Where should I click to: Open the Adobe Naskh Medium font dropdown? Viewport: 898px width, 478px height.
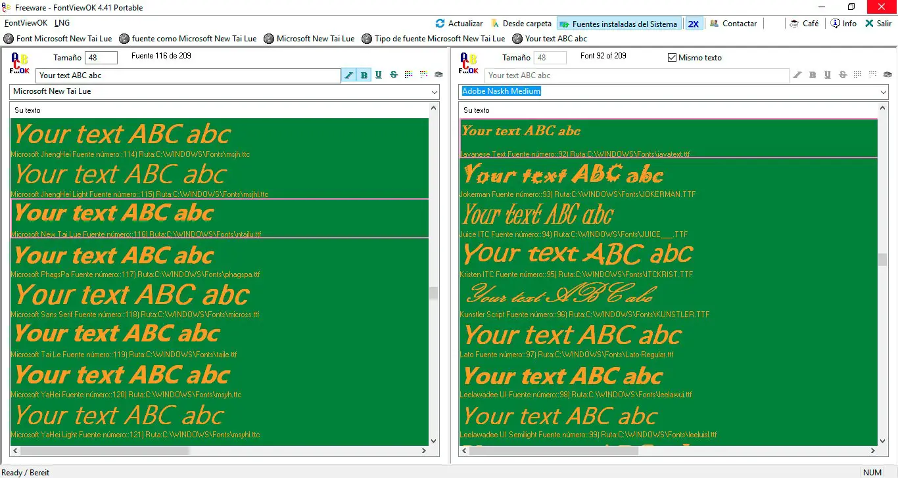click(x=882, y=92)
